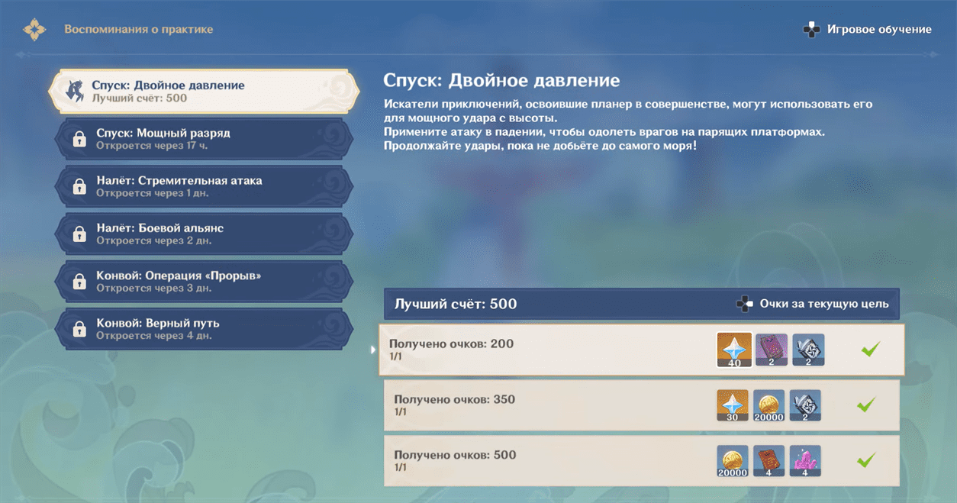Click green checkmark on 200 points row
Screen dimensions: 957x503
pos(870,349)
